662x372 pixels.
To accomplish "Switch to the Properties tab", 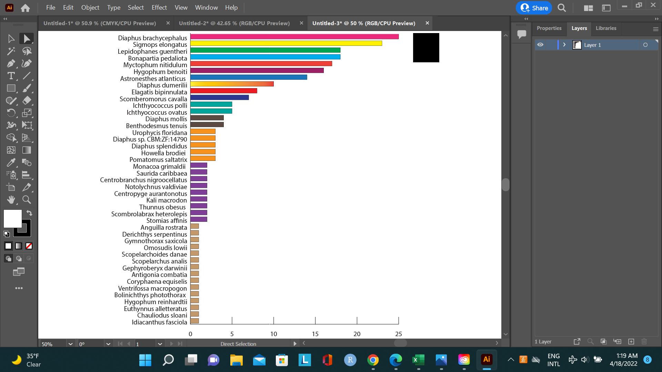I will point(549,28).
